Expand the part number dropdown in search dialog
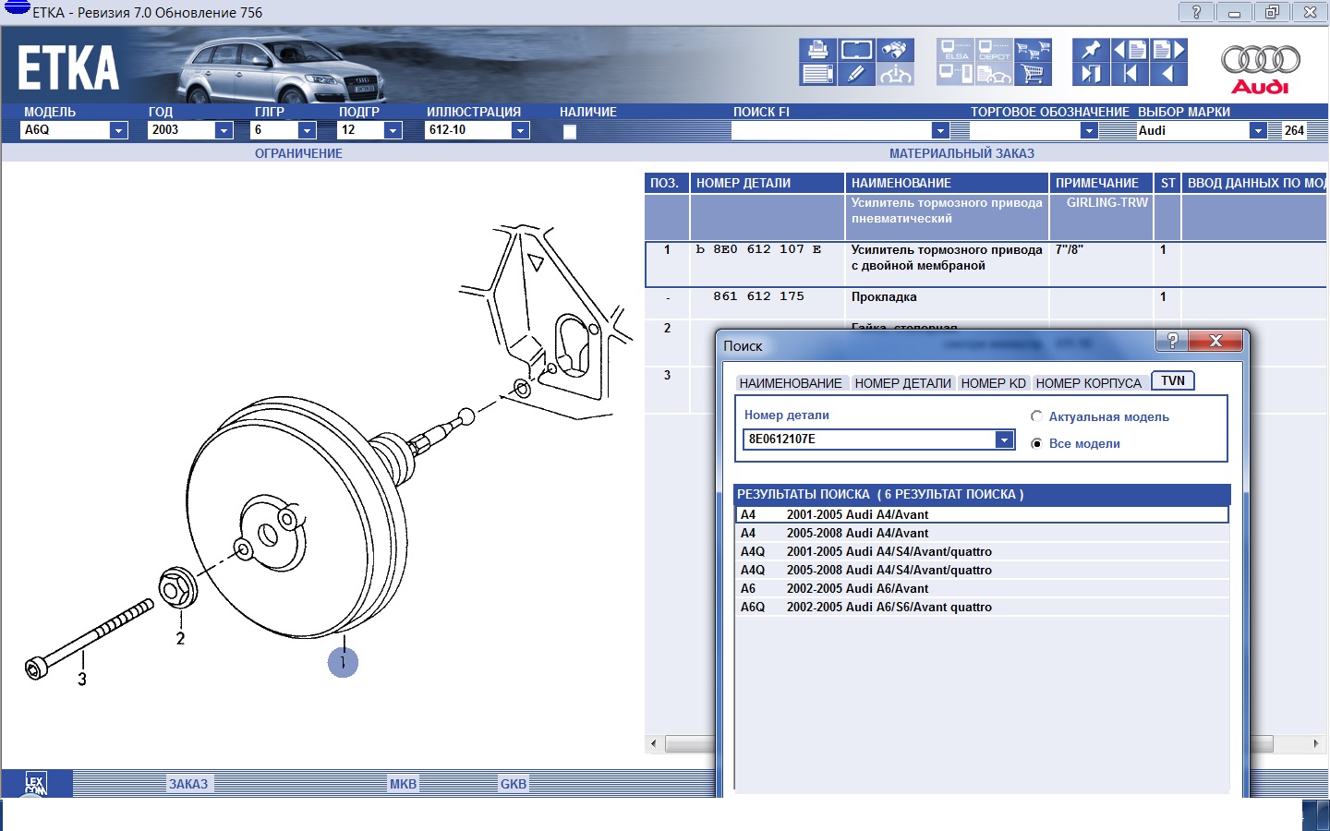The width and height of the screenshot is (1330, 831). pos(1004,440)
